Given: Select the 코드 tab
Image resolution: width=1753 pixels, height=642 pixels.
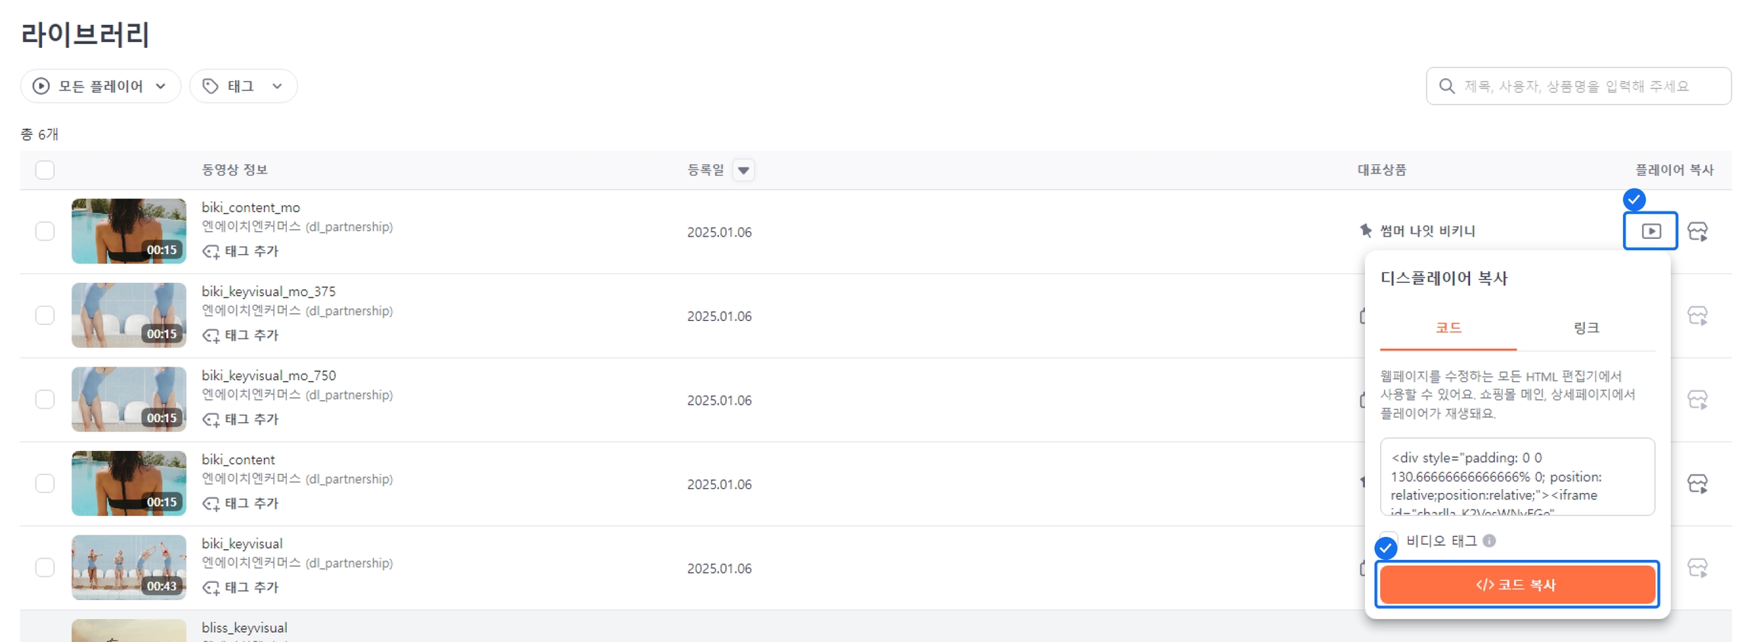Looking at the screenshot, I should coord(1448,328).
